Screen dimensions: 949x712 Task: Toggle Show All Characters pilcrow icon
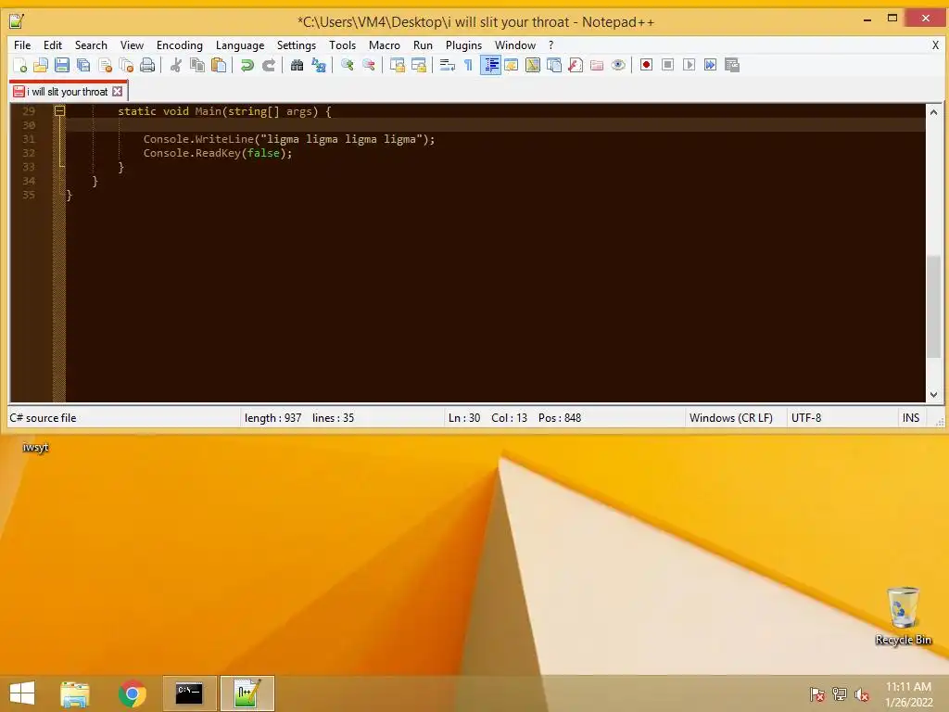[x=468, y=65]
